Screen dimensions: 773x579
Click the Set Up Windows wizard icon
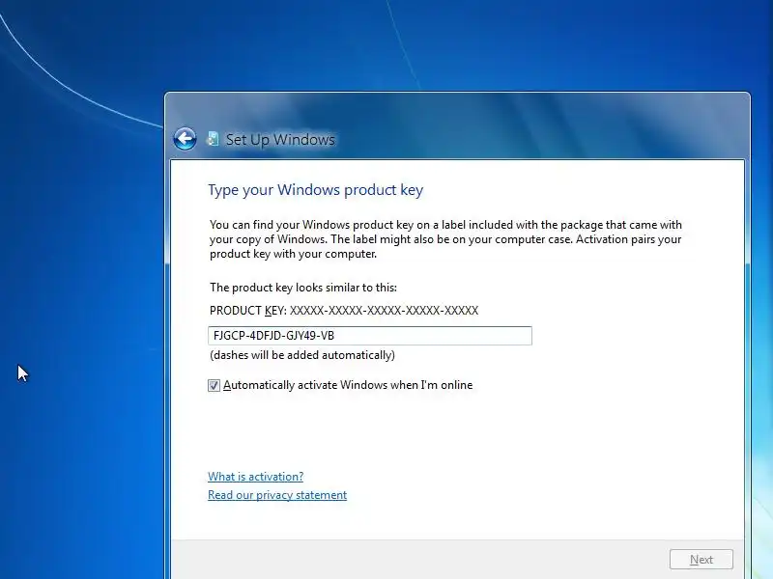pyautogui.click(x=213, y=139)
